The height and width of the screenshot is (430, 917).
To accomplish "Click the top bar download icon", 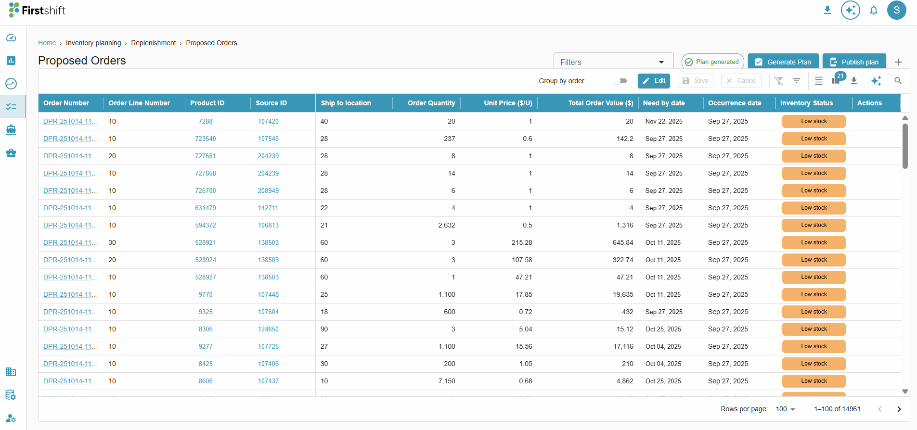I will point(827,10).
